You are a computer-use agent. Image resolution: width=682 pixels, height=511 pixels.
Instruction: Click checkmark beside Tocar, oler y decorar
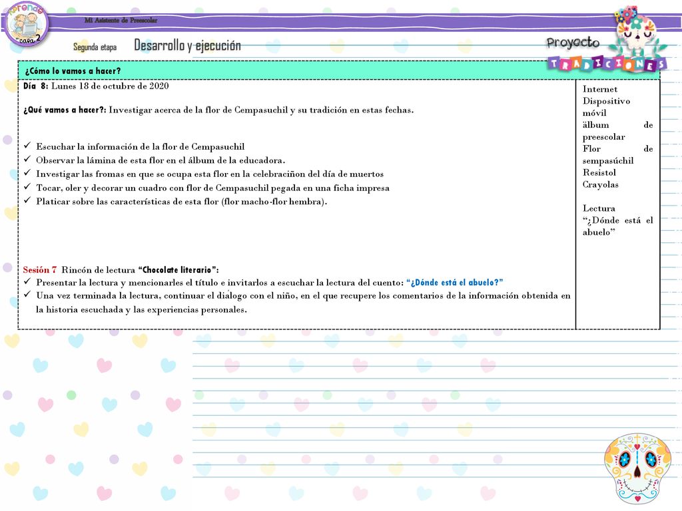click(x=27, y=187)
